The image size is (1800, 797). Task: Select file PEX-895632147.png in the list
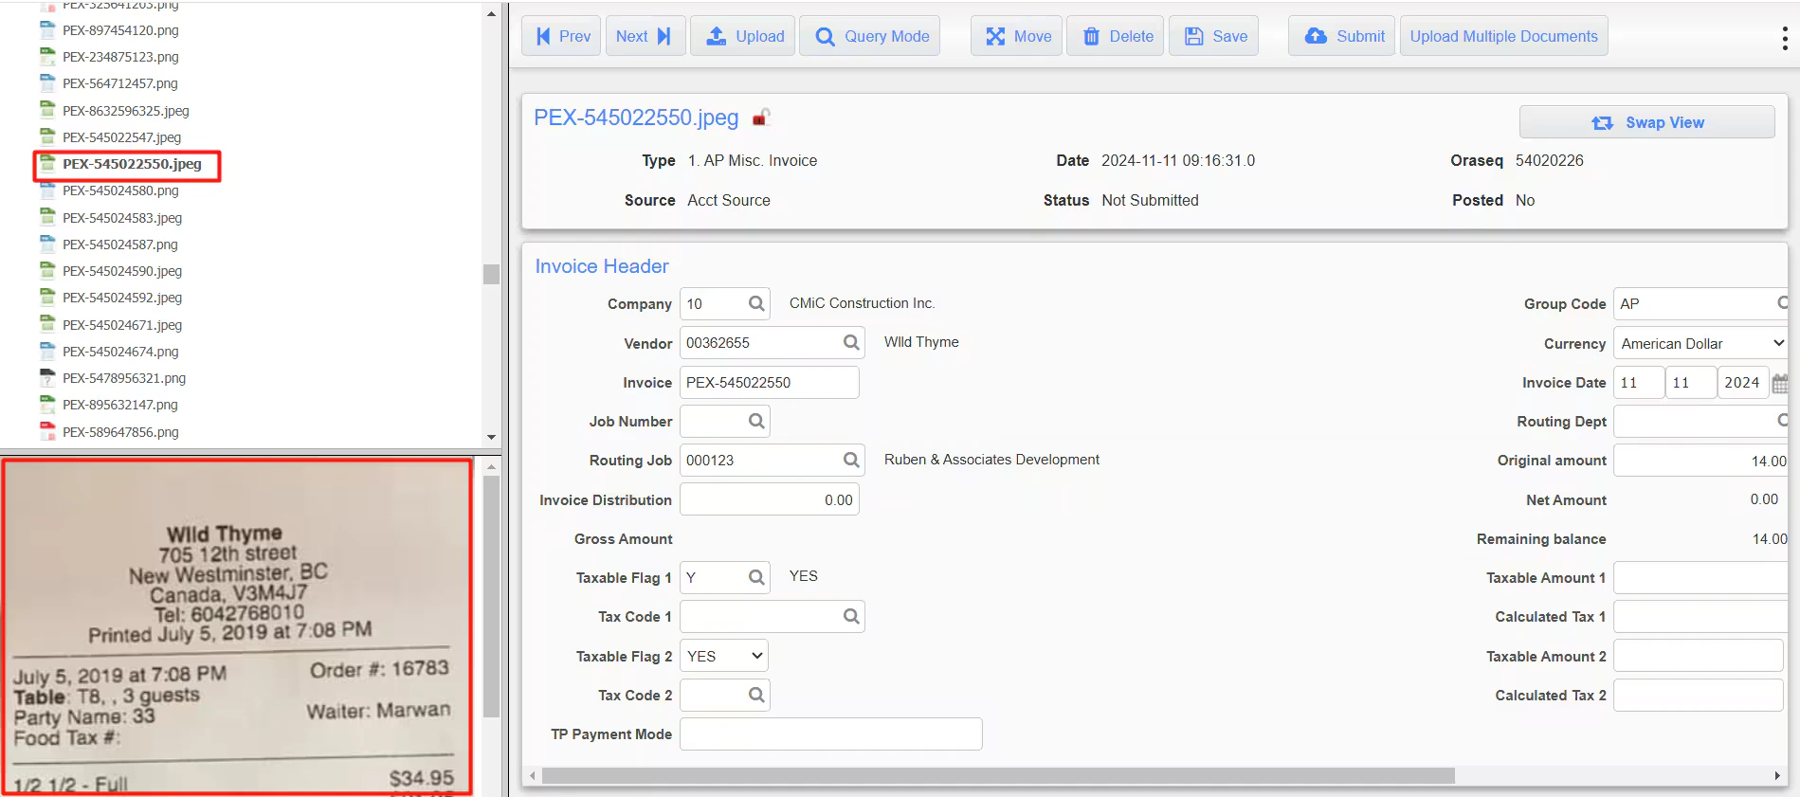click(x=120, y=405)
